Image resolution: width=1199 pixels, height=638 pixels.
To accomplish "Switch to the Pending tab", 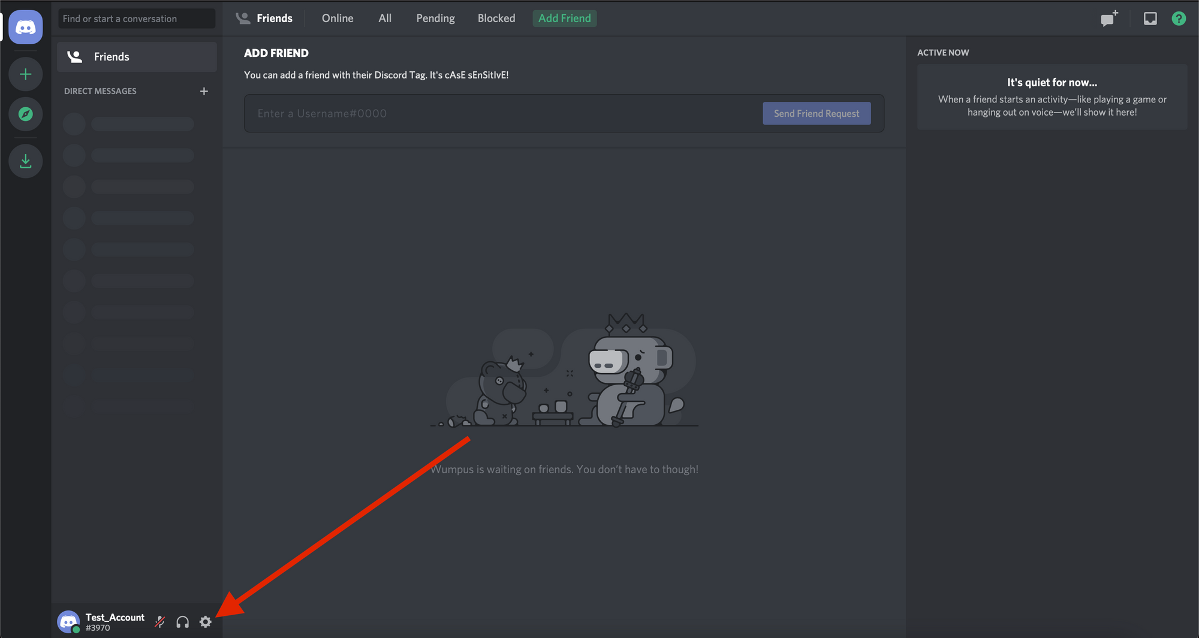I will 436,19.
